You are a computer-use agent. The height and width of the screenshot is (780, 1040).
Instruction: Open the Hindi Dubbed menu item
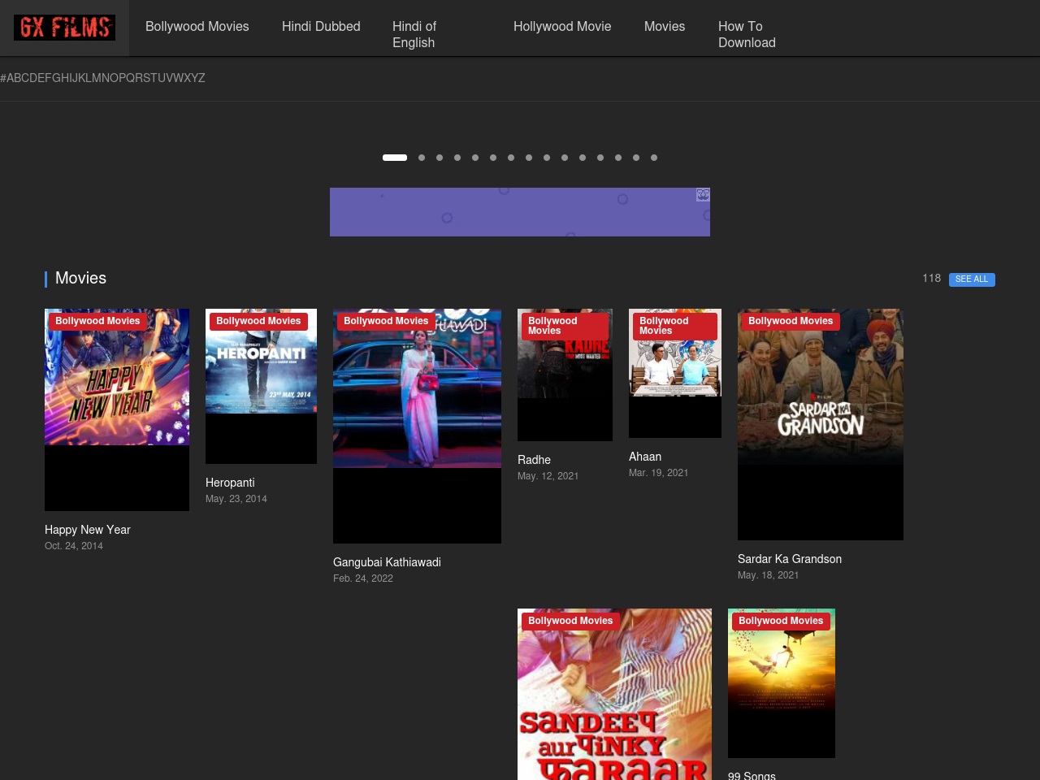pyautogui.click(x=321, y=26)
